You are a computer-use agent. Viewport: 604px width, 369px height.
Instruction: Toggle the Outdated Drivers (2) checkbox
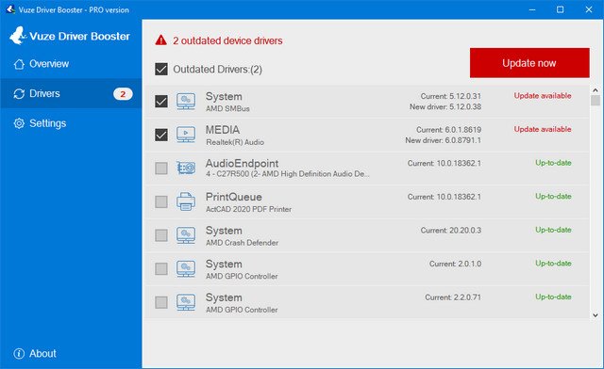click(161, 70)
